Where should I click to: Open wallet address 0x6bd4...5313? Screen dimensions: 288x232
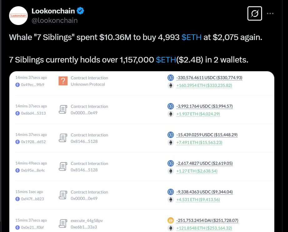pyautogui.click(x=33, y=113)
